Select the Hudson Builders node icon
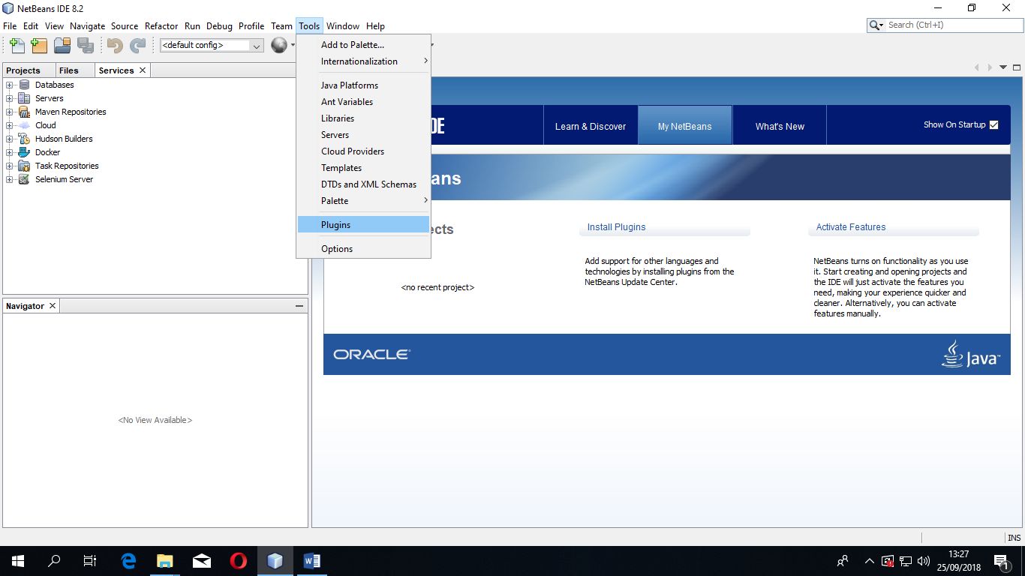Image resolution: width=1025 pixels, height=576 pixels. coord(24,139)
